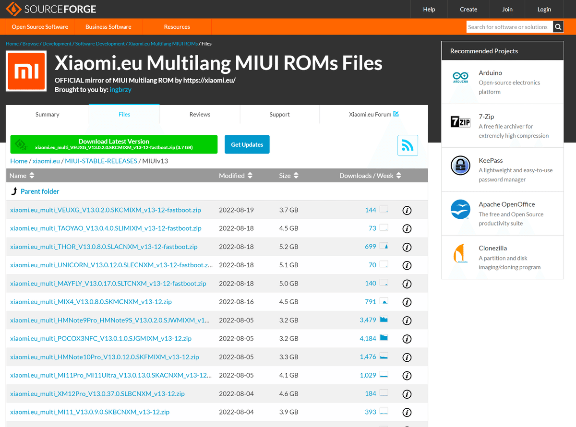Open info for POCOX3NFC zip file
The height and width of the screenshot is (427, 576).
click(x=407, y=339)
